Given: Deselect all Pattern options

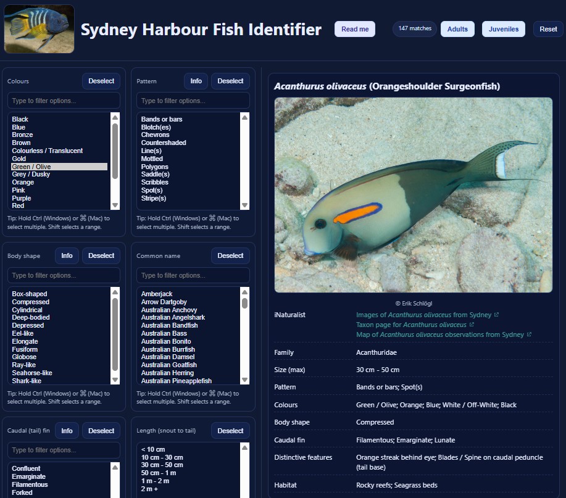Looking at the screenshot, I should (x=230, y=81).
